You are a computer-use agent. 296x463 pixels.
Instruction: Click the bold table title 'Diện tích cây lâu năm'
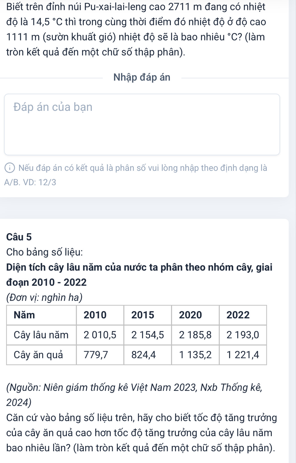pyautogui.click(x=139, y=274)
